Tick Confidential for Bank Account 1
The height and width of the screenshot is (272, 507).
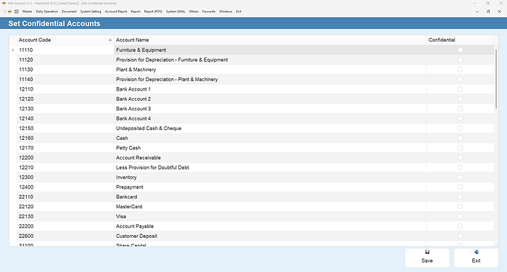coord(460,89)
